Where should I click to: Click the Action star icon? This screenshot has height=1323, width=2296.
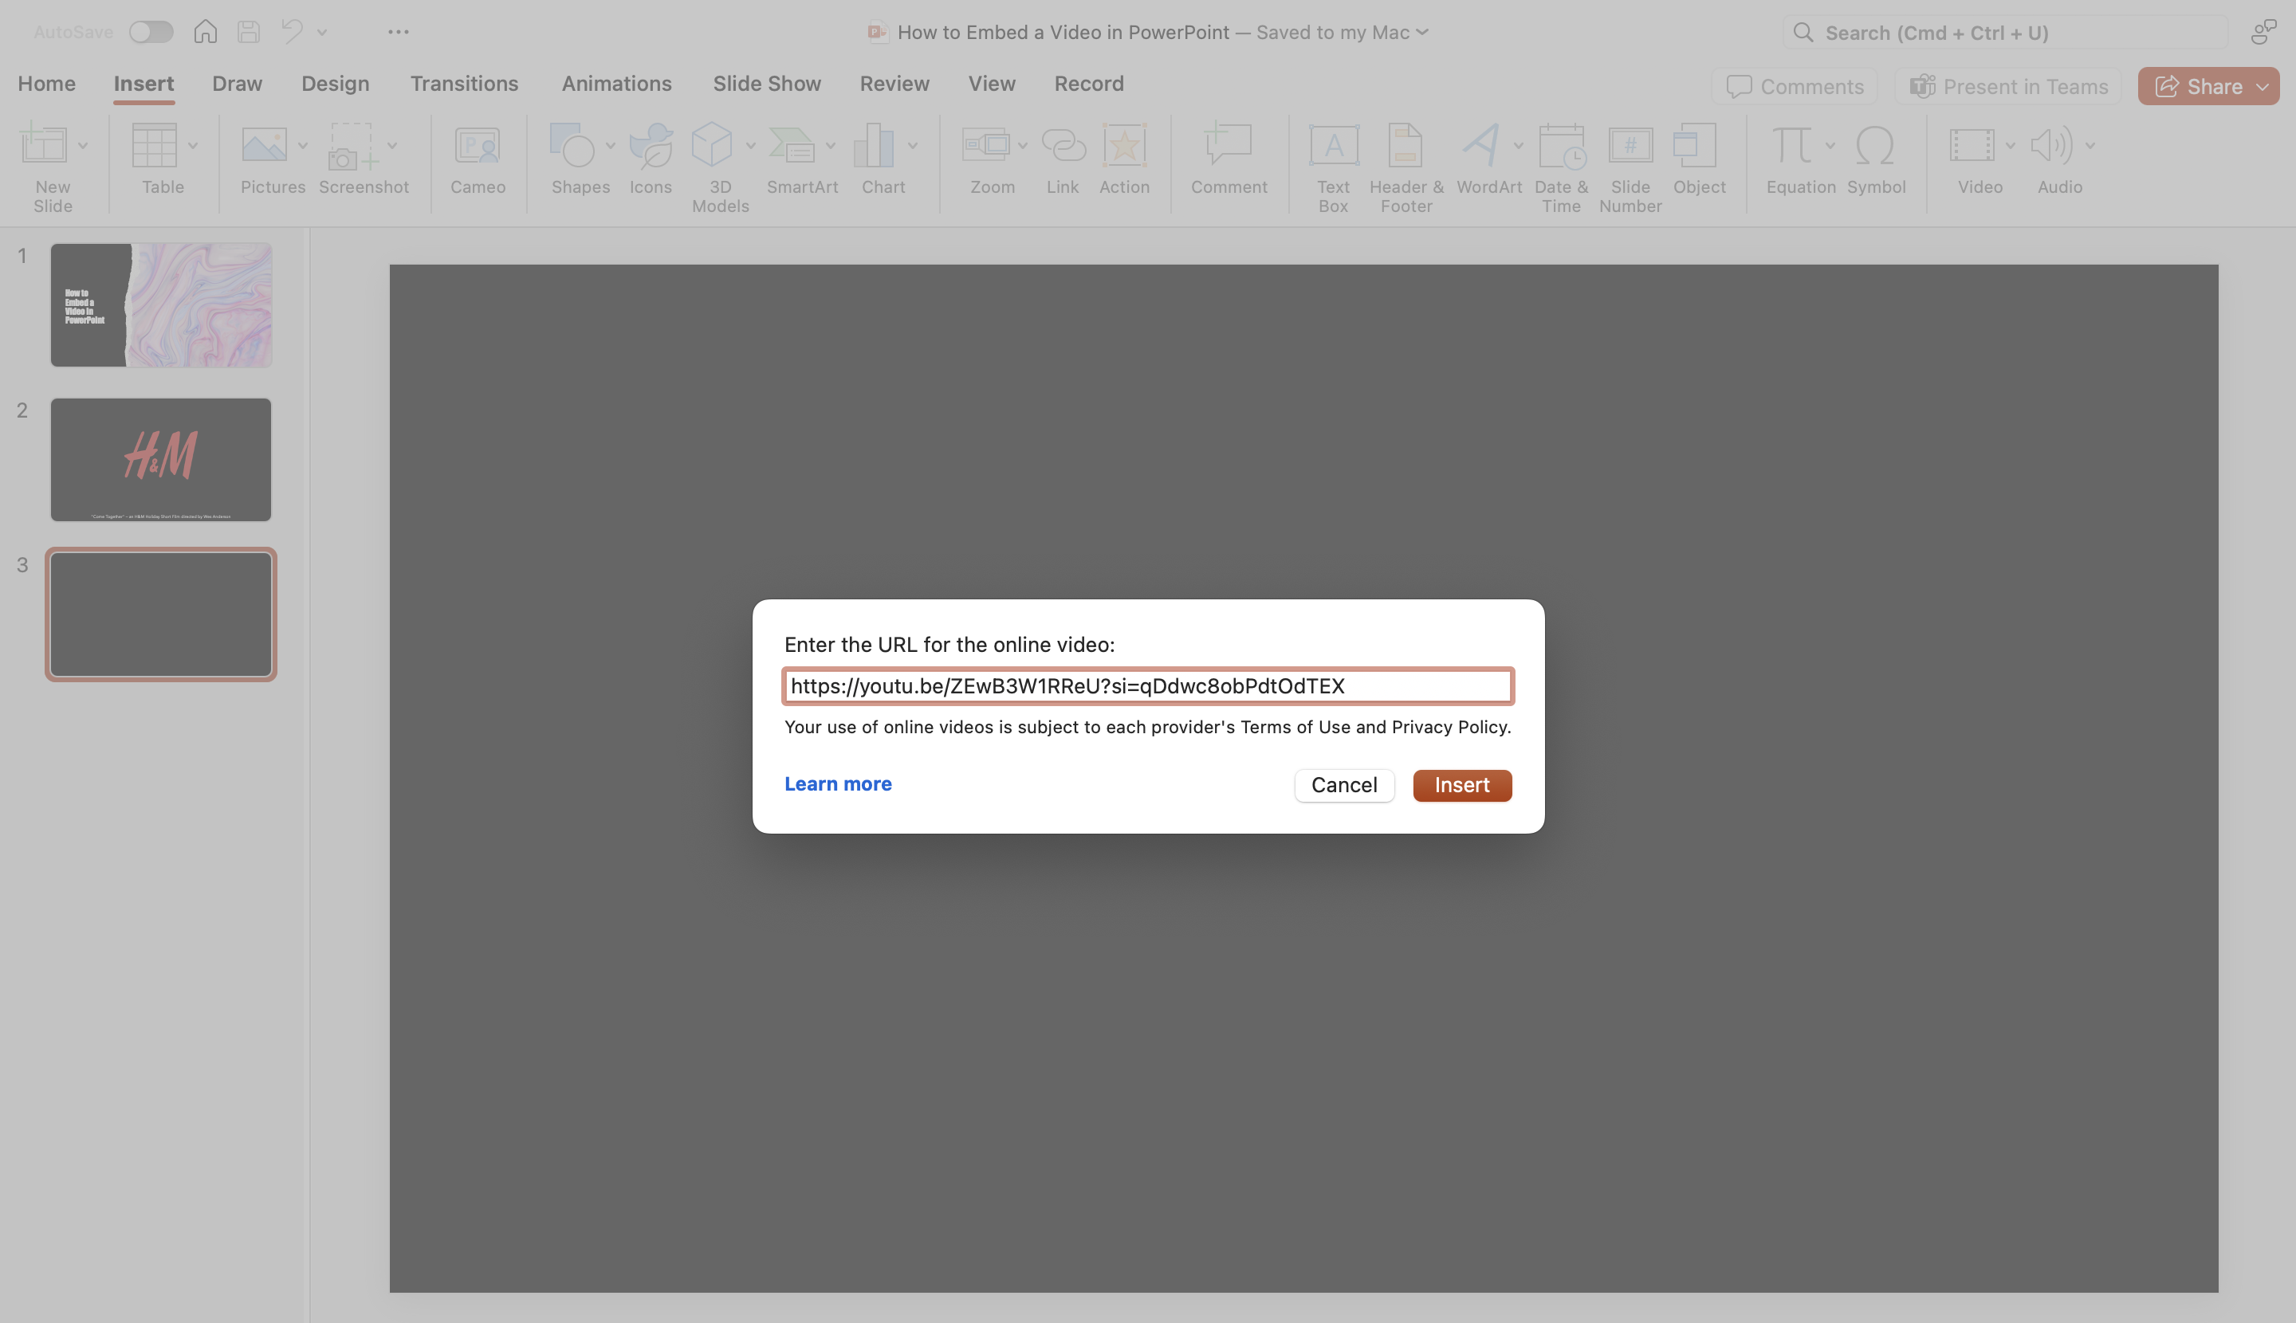pyautogui.click(x=1124, y=145)
